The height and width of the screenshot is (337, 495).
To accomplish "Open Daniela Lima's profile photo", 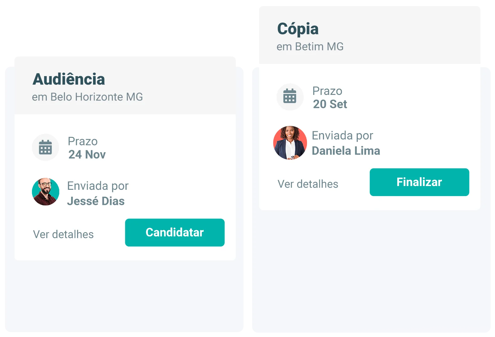I will pyautogui.click(x=290, y=143).
